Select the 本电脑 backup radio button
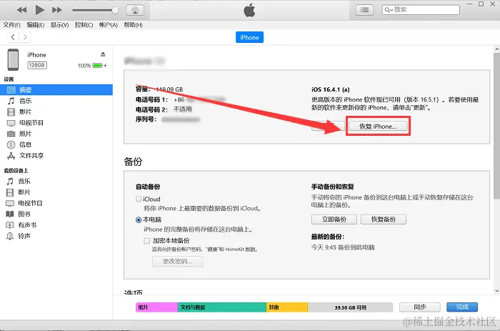Viewport: 500px width, 331px height. pos(139,219)
